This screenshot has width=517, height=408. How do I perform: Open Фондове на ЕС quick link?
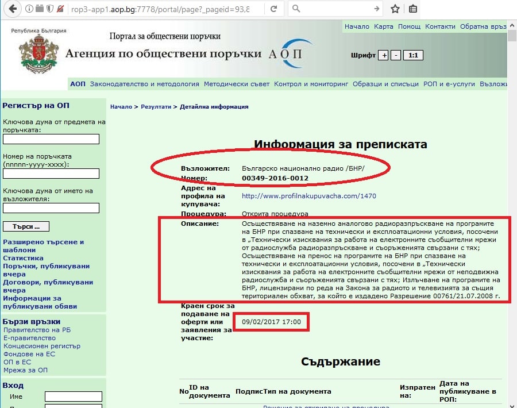29,354
